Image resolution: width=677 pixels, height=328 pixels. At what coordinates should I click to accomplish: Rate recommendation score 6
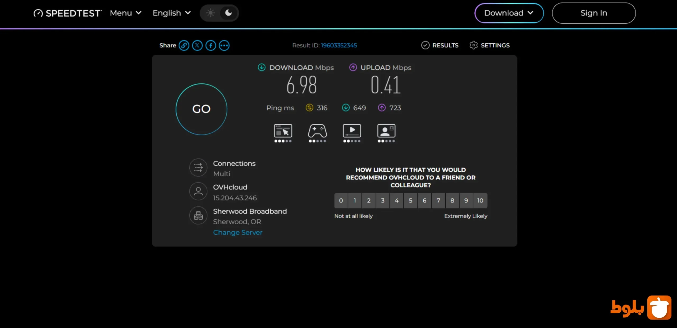click(424, 201)
